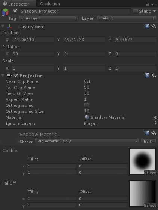The width and height of the screenshot is (158, 210).
Task: Open the Shader dropdown Projector/Multiply
Action: 87,141
